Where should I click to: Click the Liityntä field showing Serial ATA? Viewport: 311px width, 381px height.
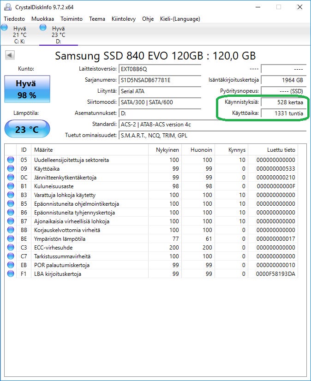point(160,91)
